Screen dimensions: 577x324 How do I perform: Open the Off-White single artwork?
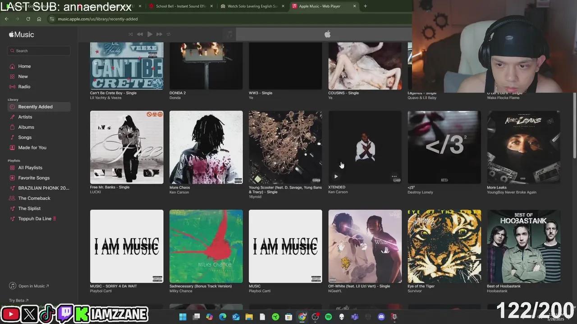pos(365,246)
